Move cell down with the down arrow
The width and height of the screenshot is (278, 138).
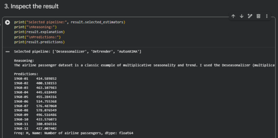tap(242, 16)
